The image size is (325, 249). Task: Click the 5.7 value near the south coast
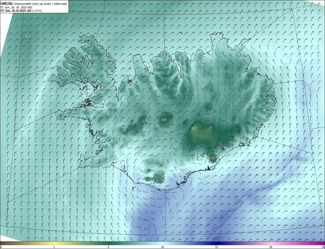coord(156,177)
